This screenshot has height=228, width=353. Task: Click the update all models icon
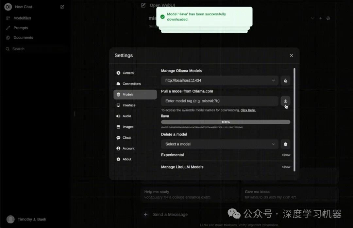click(x=285, y=81)
